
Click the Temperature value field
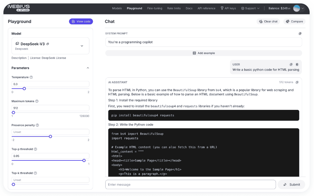click(51, 84)
